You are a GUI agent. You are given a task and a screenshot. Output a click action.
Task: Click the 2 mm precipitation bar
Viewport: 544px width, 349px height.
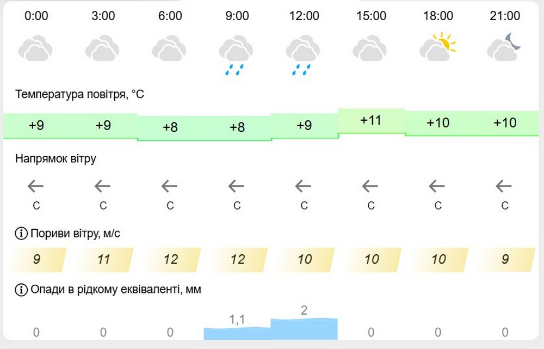(304, 328)
